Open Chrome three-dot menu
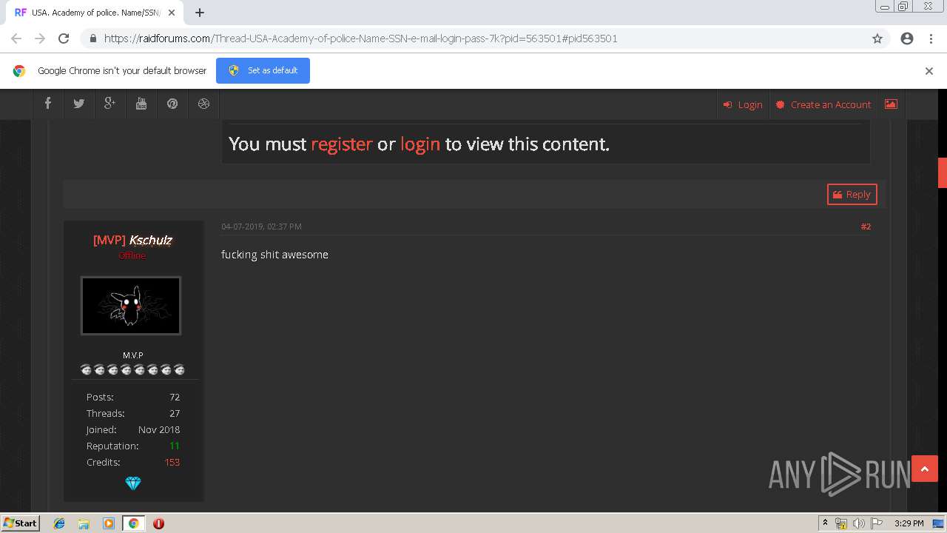Viewport: 947px width, 533px height. [931, 38]
